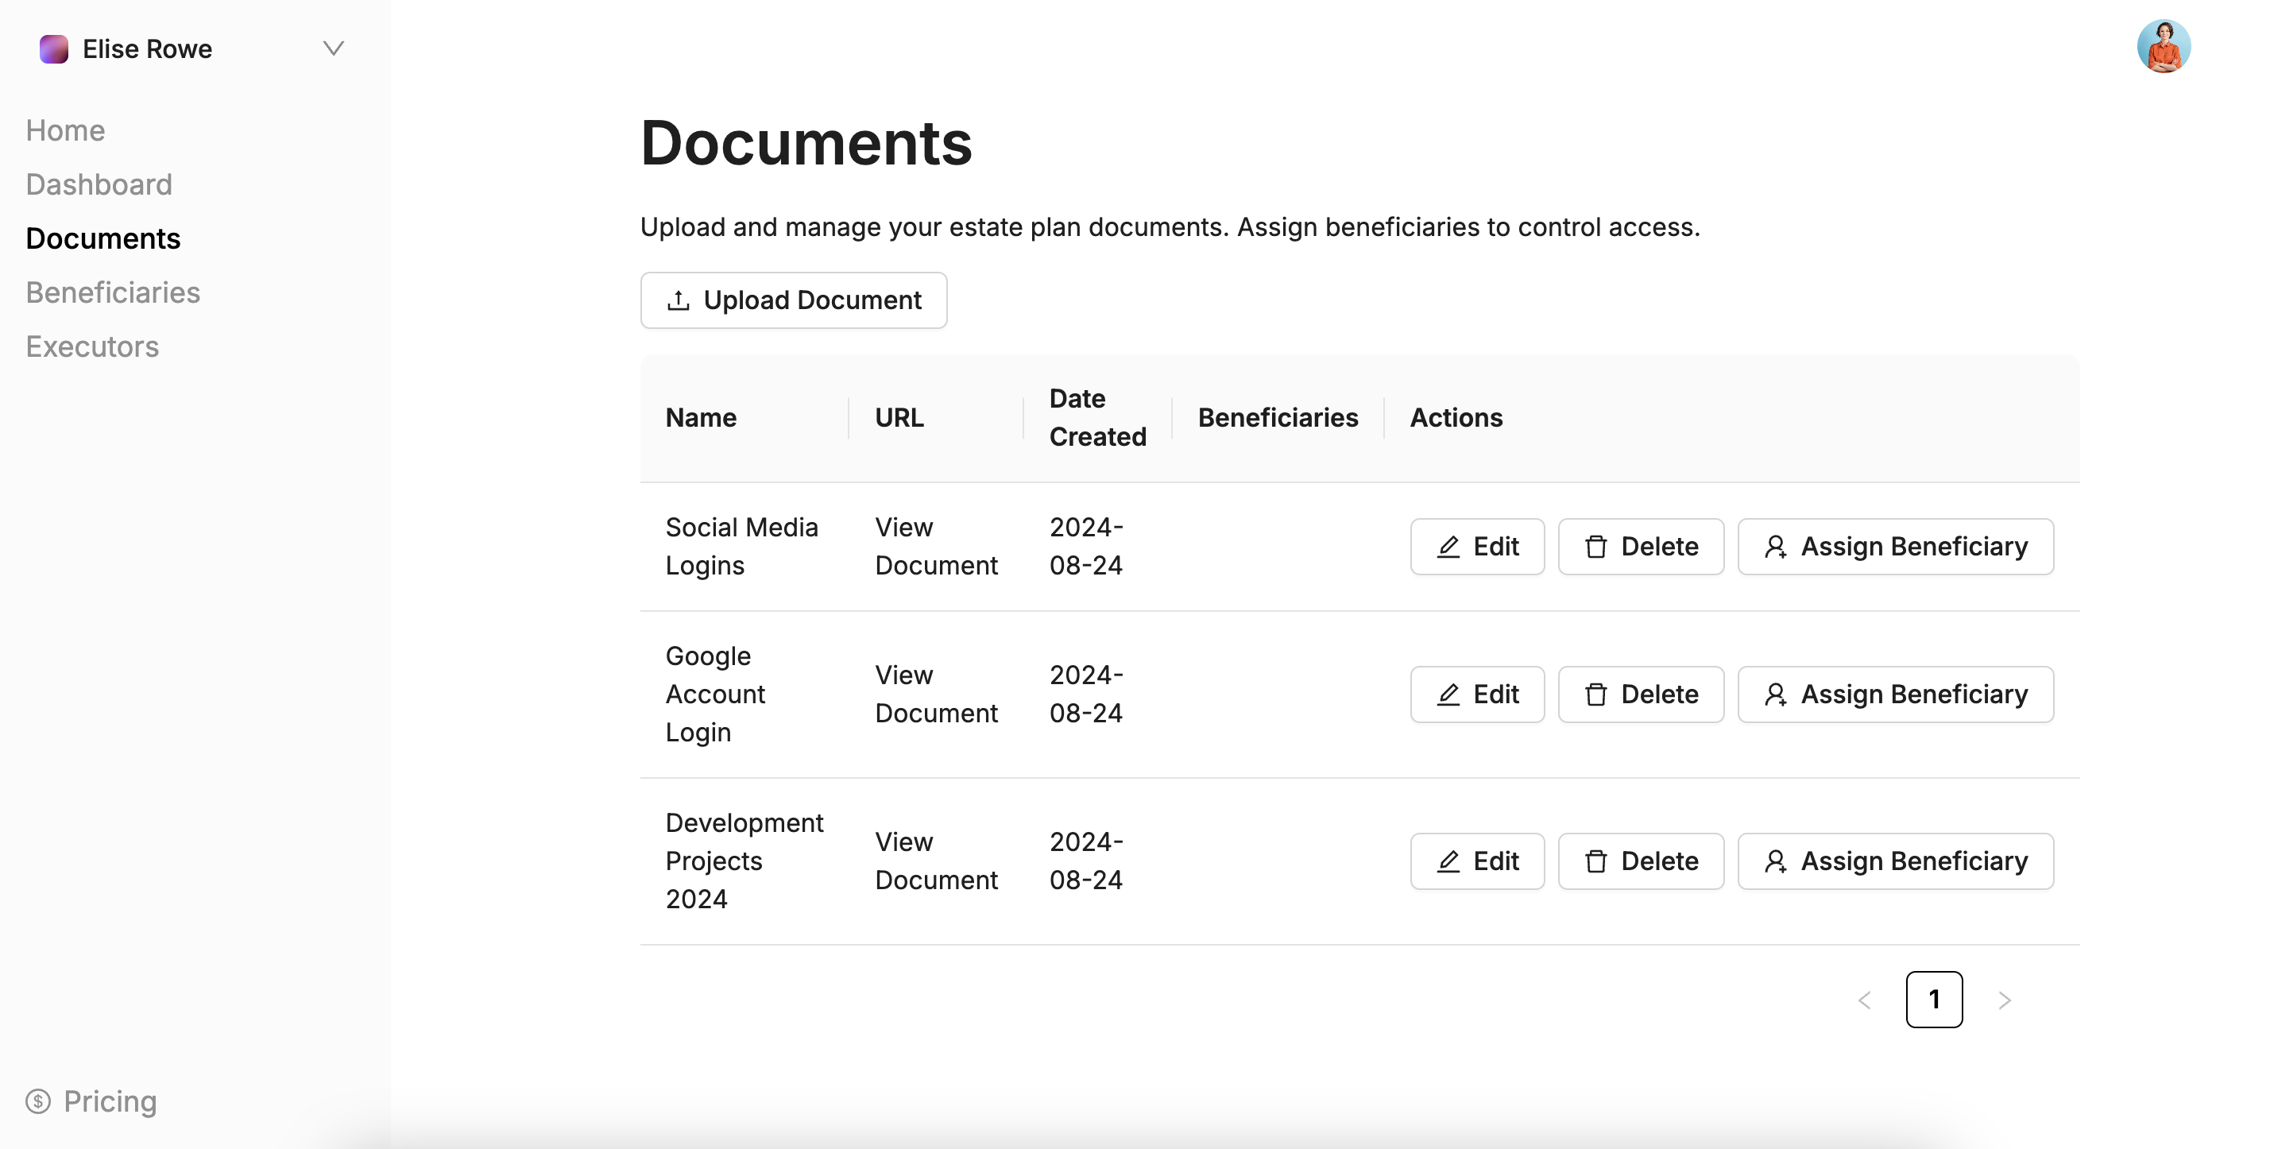
Task: Open View Document link for Development Projects 2024
Action: (x=936, y=861)
